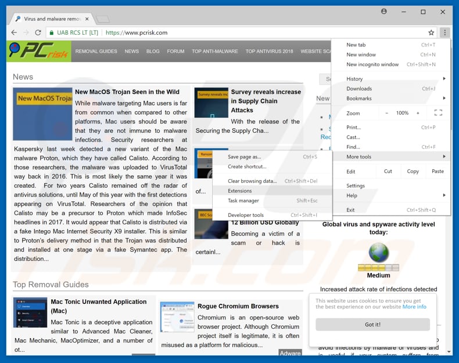Viewport: 459px width, 363px height.
Task: Reload the page with refresh icon
Action: 38,32
